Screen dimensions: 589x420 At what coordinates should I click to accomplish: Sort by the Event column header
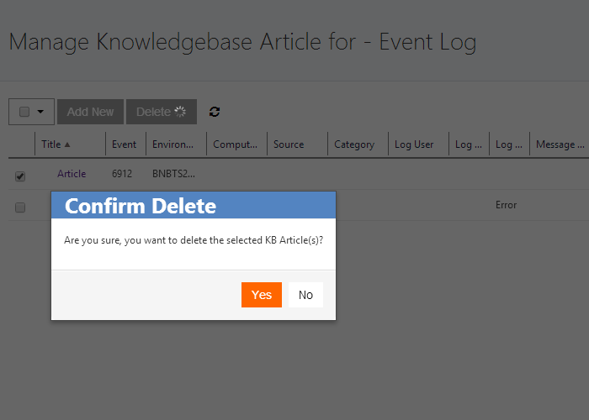click(124, 144)
